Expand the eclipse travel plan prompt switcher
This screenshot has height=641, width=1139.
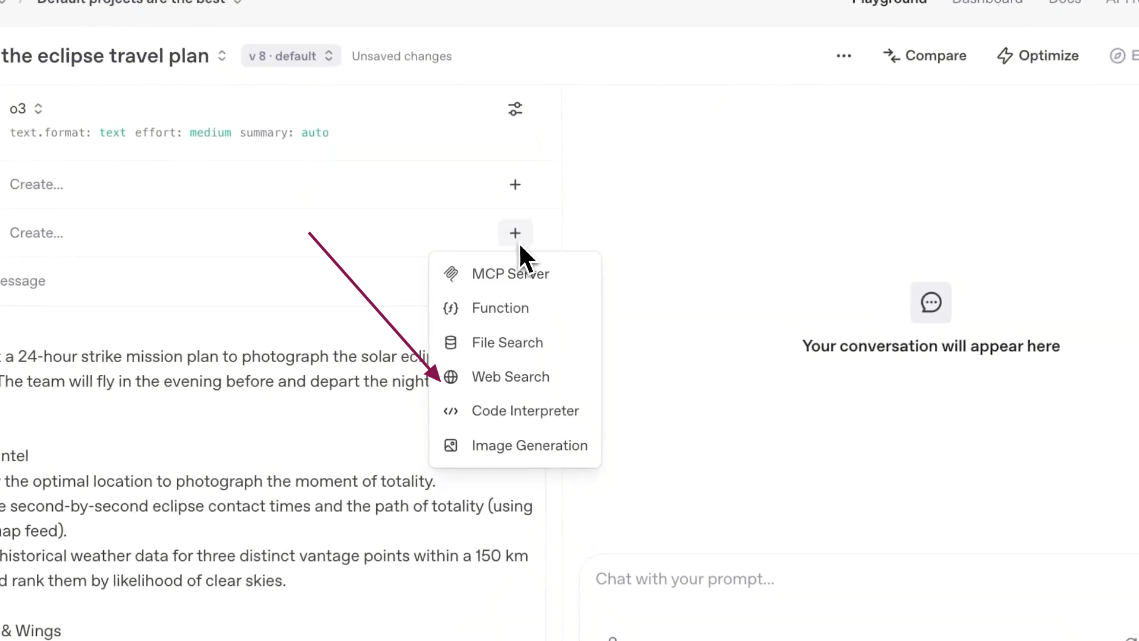tap(222, 56)
